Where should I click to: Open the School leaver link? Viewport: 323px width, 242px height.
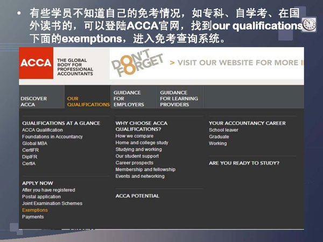(223, 130)
